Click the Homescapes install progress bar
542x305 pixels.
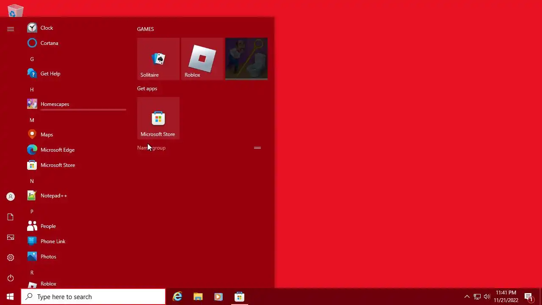pyautogui.click(x=83, y=110)
